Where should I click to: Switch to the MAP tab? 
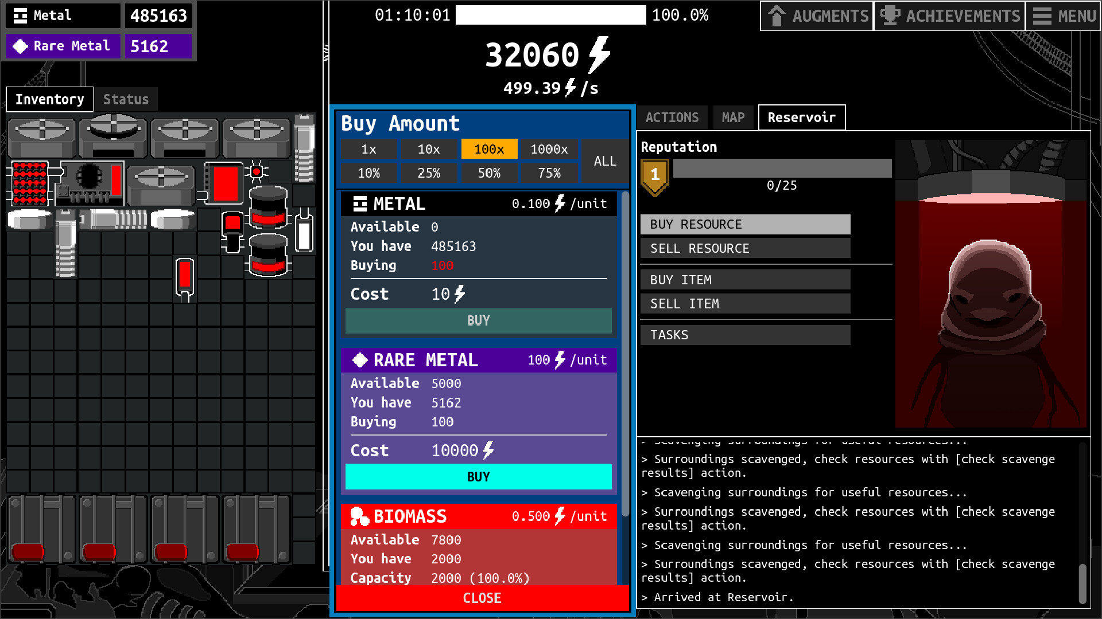732,117
